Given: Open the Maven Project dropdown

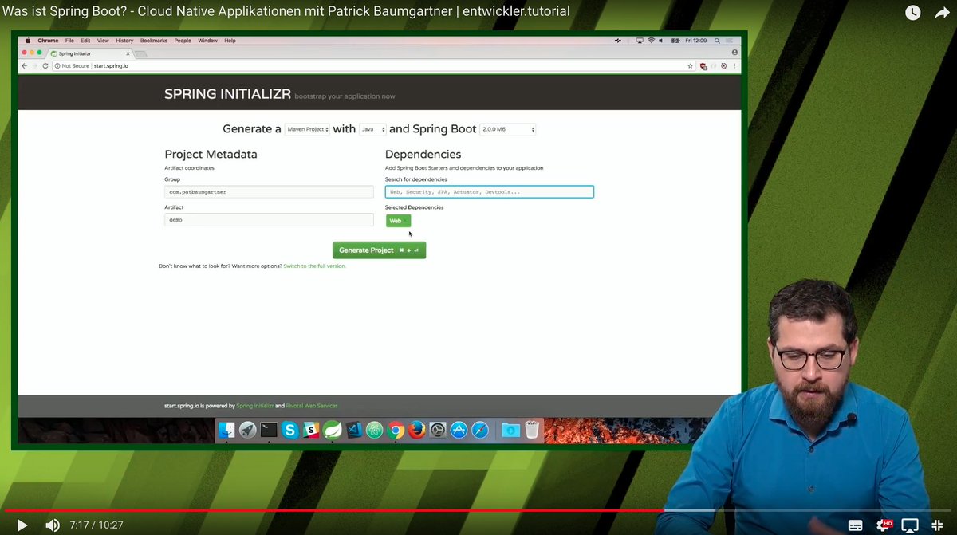Looking at the screenshot, I should tap(307, 129).
